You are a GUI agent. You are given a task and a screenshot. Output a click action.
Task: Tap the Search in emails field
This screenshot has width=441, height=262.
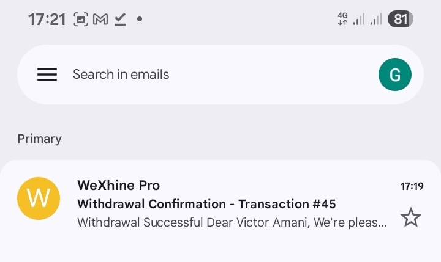pos(121,75)
